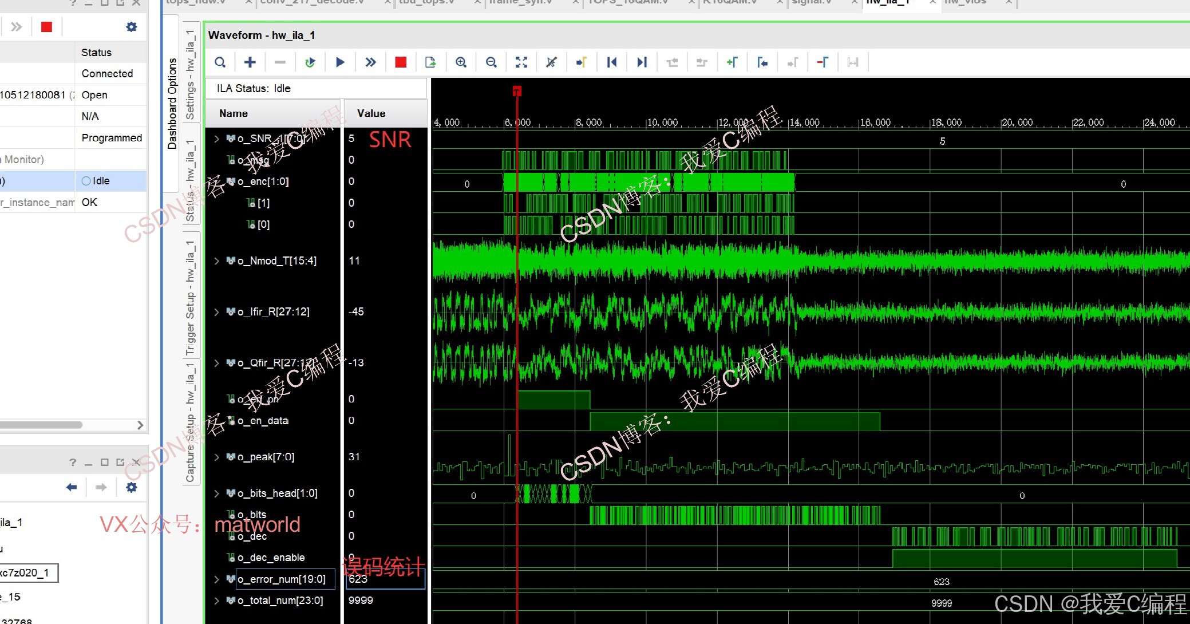
Task: Open waveform settings with gear icon
Action: 132,26
